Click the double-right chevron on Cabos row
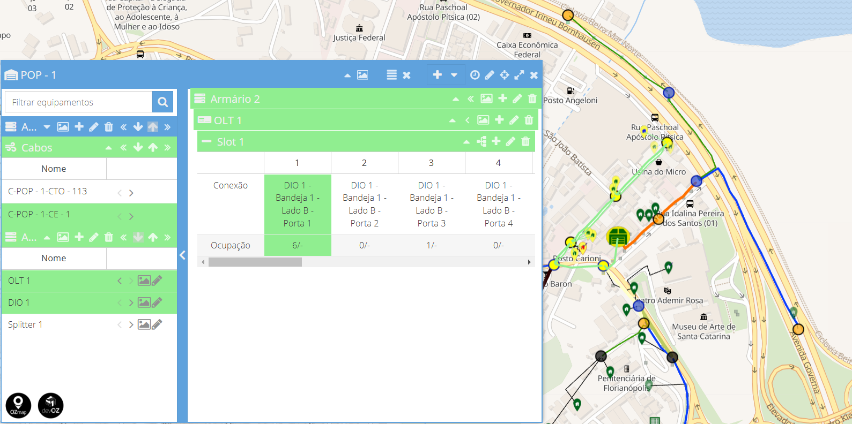This screenshot has width=852, height=424. point(167,148)
